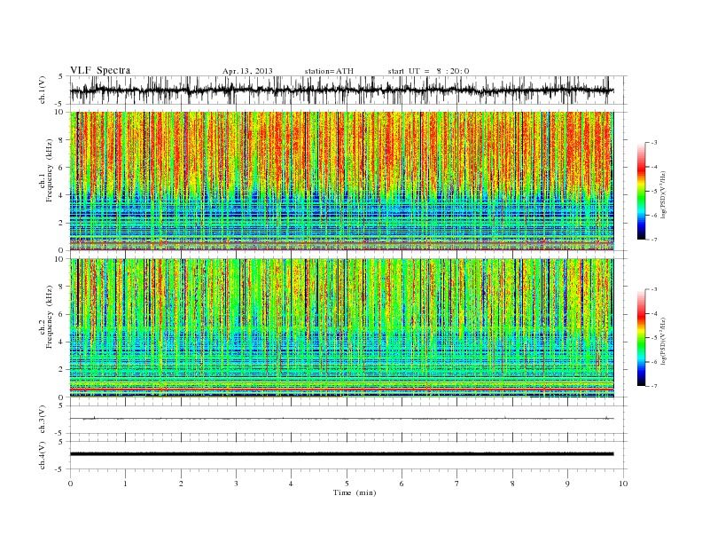Click the "VLF Spectra" plot title
The height and width of the screenshot is (543, 702).
coord(100,70)
